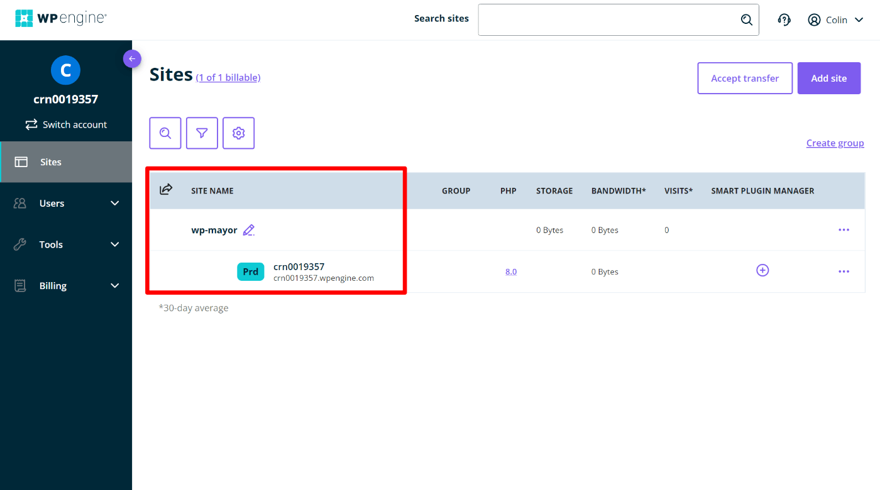Open the support headset icon
Image resolution: width=880 pixels, height=490 pixels.
click(x=784, y=20)
